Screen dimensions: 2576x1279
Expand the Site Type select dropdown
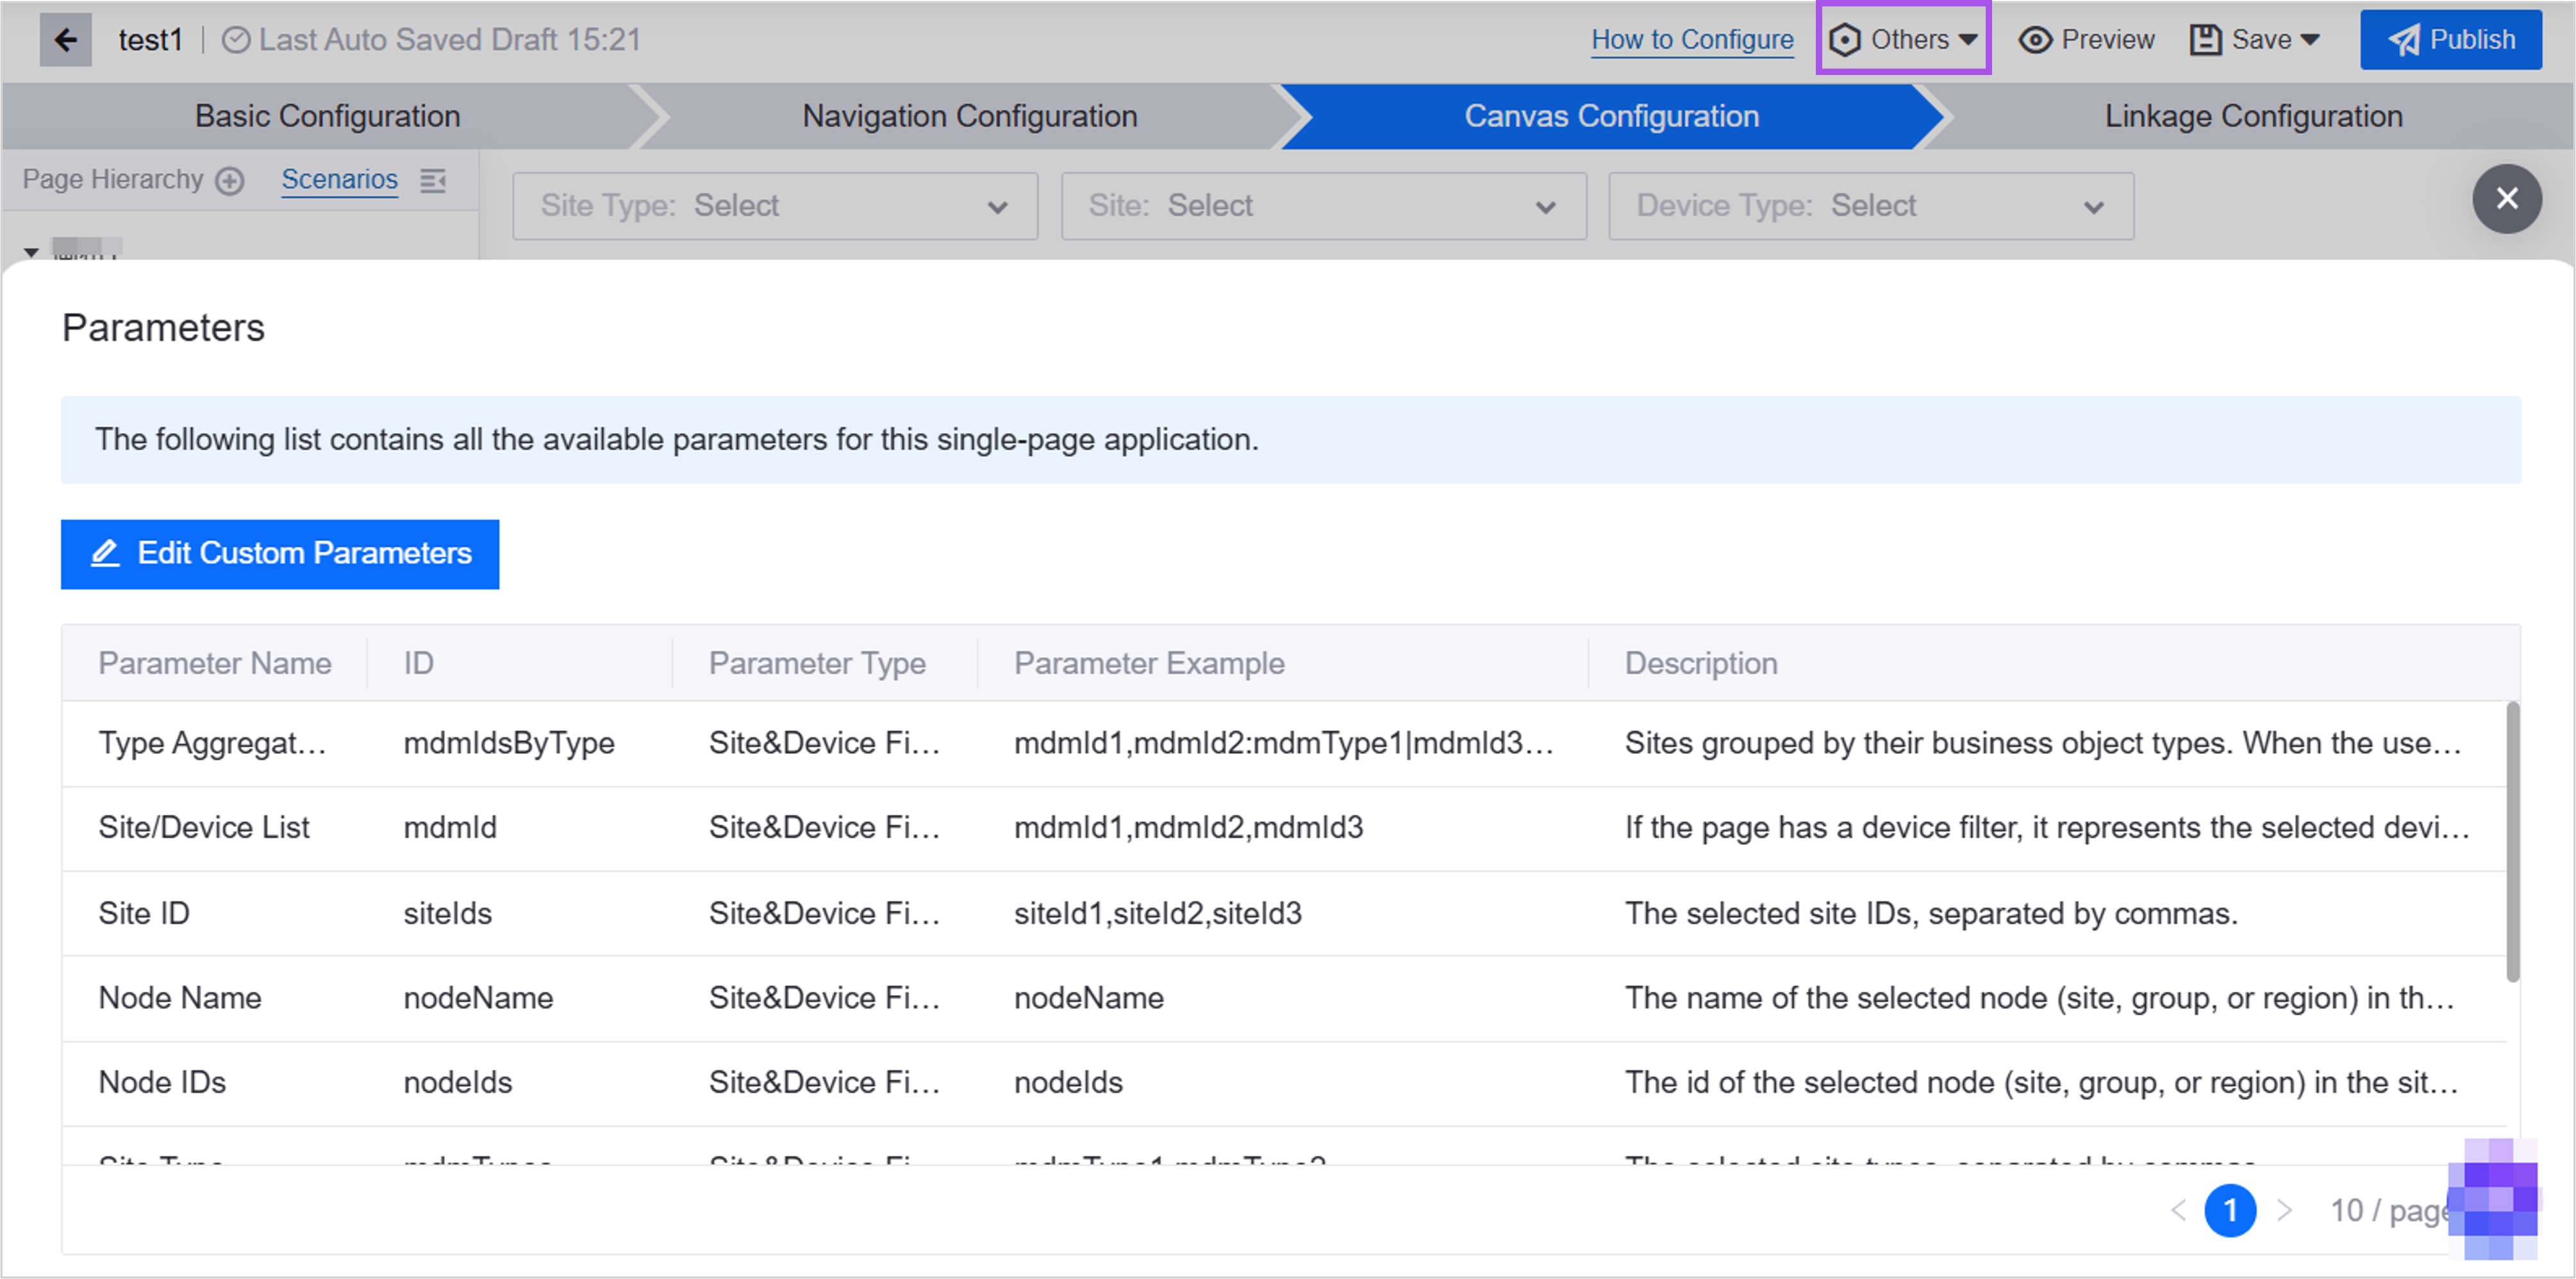[x=775, y=206]
